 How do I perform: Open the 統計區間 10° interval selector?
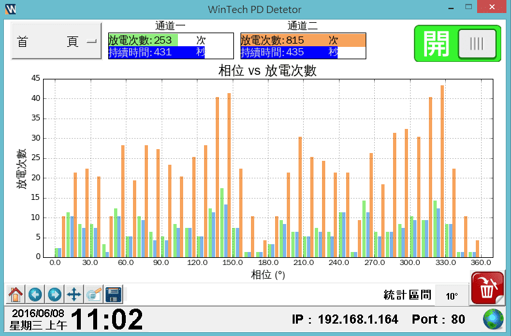coord(452,296)
